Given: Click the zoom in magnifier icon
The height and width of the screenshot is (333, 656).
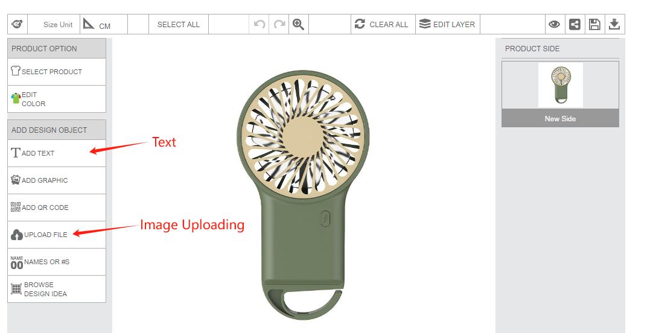Looking at the screenshot, I should click(x=299, y=24).
